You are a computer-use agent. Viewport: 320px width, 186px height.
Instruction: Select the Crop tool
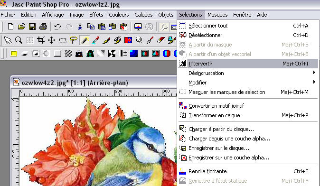pos(41,40)
